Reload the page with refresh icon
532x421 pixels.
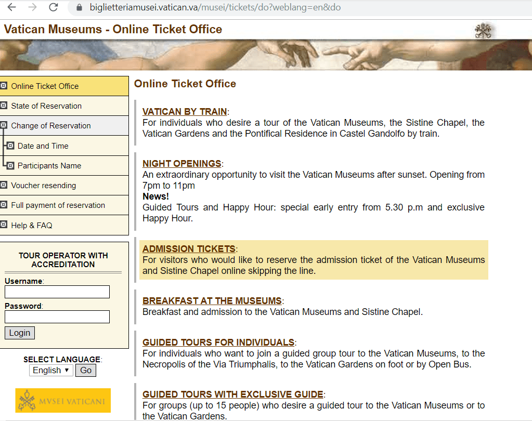[x=54, y=7]
